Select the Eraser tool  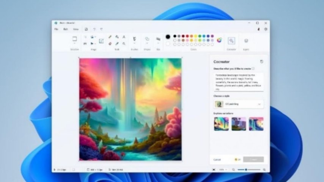[110, 44]
